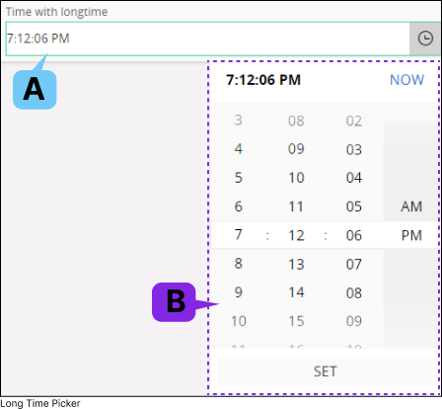
Task: Pick second 08 below the selected row
Action: pyautogui.click(x=354, y=293)
